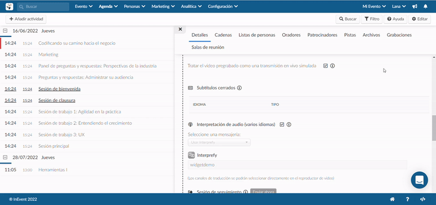
Task: Open the Analítica menu
Action: tap(191, 7)
